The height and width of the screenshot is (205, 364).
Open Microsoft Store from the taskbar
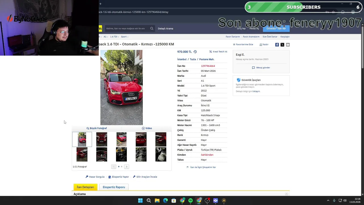174,200
